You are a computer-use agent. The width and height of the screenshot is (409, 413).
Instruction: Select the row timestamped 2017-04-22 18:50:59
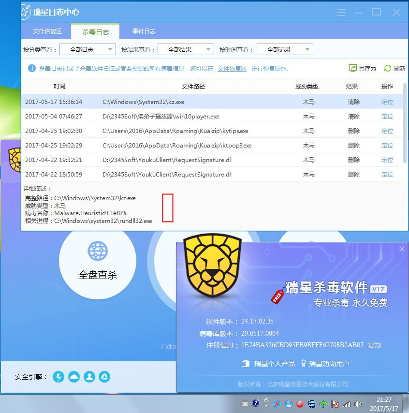(x=212, y=175)
